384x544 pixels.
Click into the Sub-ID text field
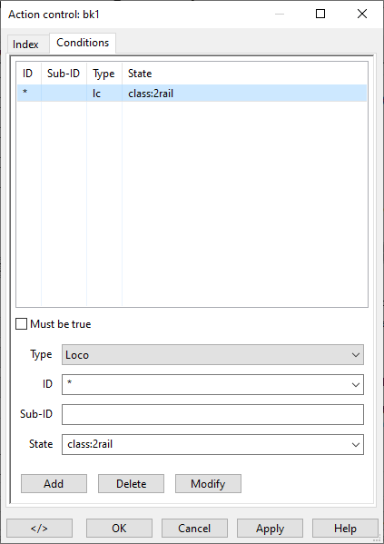click(x=212, y=414)
